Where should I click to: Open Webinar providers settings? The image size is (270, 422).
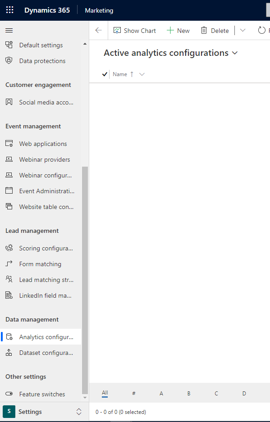(x=45, y=159)
